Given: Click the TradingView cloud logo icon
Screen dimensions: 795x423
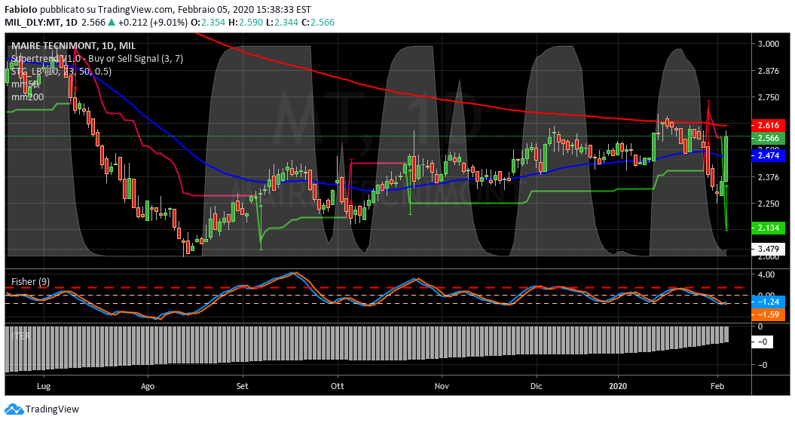Looking at the screenshot, I should coord(14,409).
